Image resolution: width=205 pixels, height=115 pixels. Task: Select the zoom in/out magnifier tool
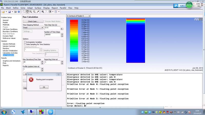(x=31, y=12)
